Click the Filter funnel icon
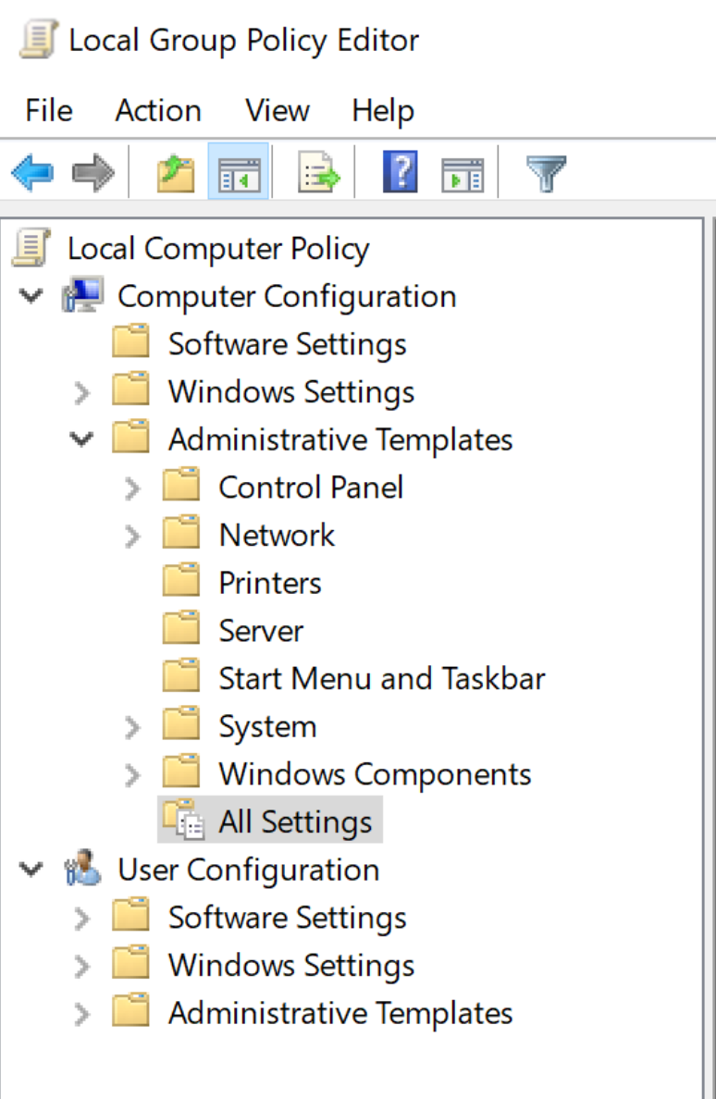The width and height of the screenshot is (716, 1099). click(x=546, y=173)
